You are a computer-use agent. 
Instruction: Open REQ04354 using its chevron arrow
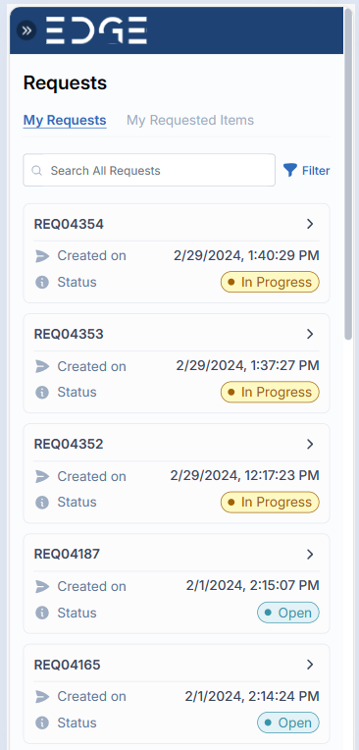310,224
